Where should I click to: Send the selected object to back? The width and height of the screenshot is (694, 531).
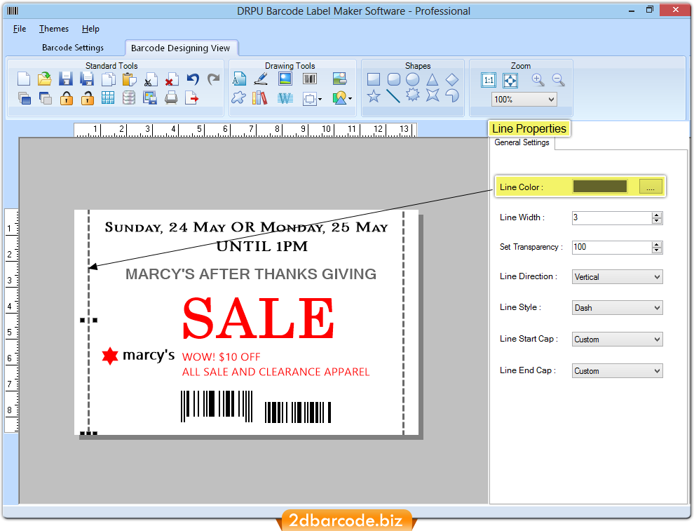tap(45, 98)
